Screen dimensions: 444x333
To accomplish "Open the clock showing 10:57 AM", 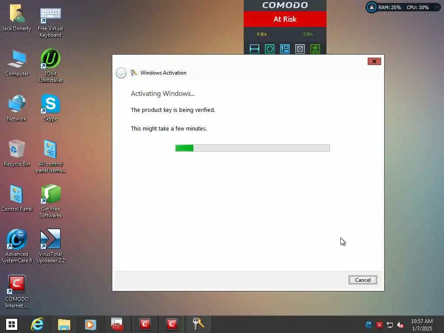I will pos(421,324).
